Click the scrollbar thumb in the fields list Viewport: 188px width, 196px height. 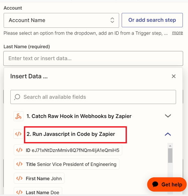170,155
